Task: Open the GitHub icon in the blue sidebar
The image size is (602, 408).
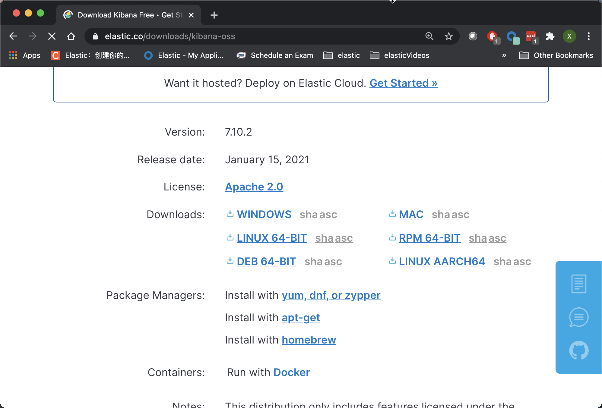Action: pos(578,350)
